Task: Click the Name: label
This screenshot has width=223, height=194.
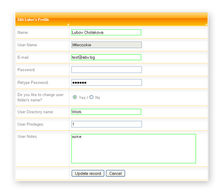Action: [x=23, y=32]
